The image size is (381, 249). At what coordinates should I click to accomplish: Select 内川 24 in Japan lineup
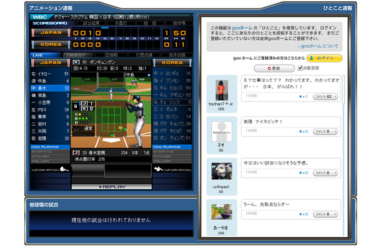pyautogui.click(x=51, y=110)
